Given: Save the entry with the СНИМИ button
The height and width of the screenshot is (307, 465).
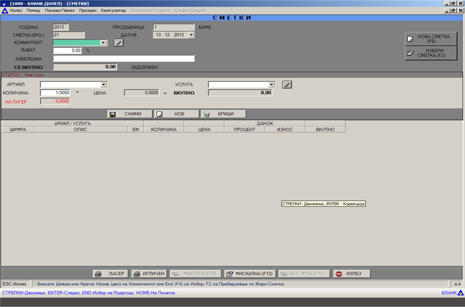Looking at the screenshot, I should pyautogui.click(x=129, y=114).
